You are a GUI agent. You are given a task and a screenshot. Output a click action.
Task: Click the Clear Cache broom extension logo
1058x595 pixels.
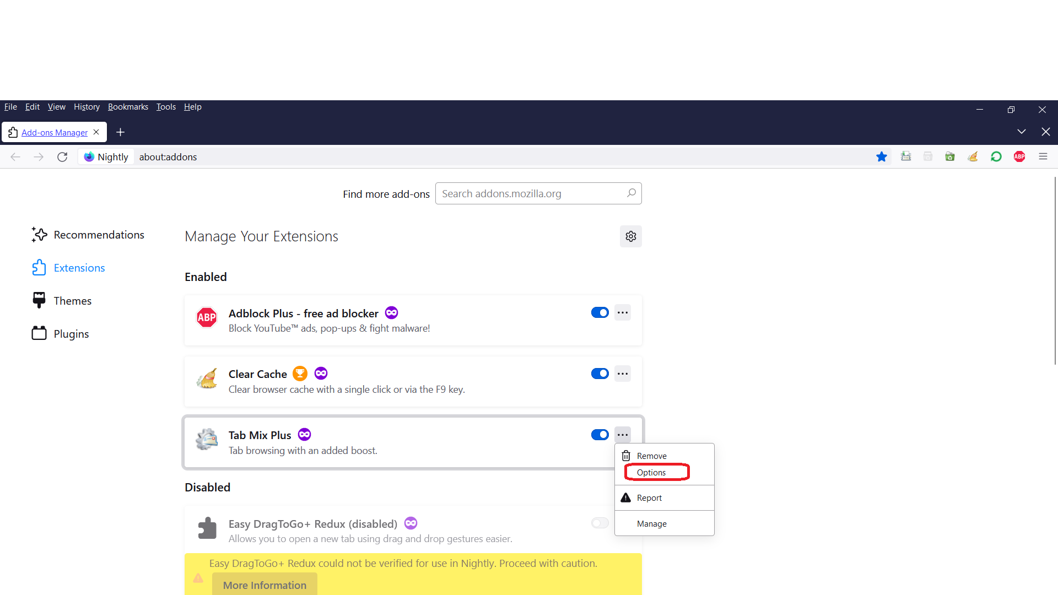(207, 378)
